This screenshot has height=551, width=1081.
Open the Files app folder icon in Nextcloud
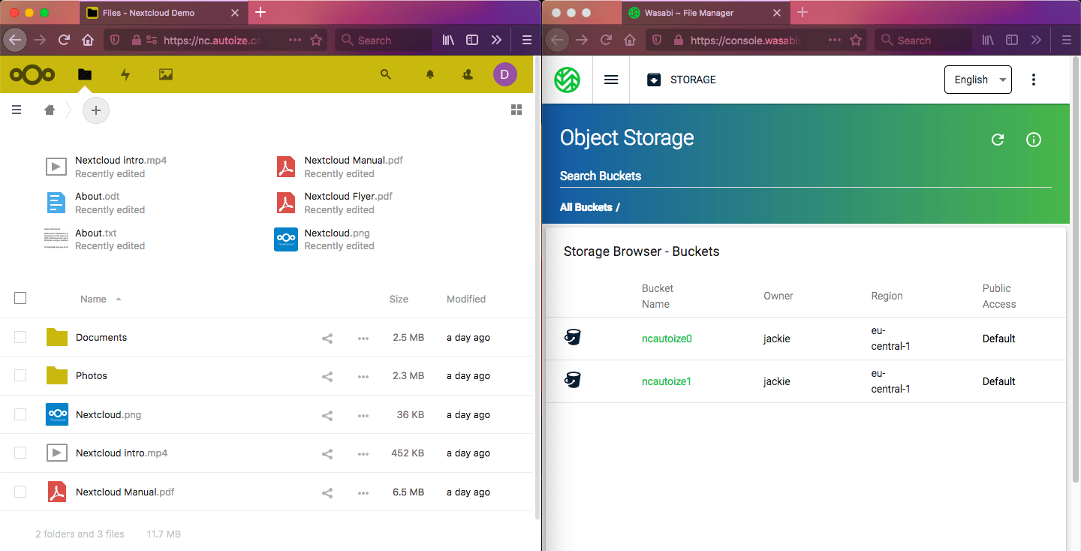[85, 74]
